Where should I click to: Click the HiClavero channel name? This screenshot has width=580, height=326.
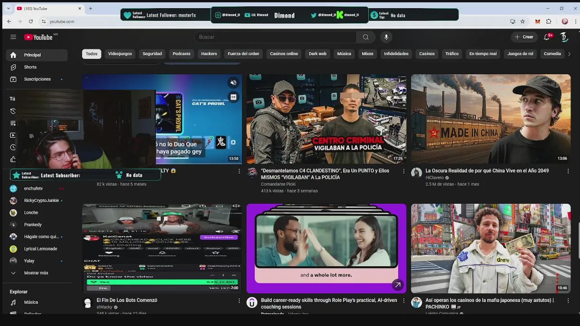[x=435, y=178]
